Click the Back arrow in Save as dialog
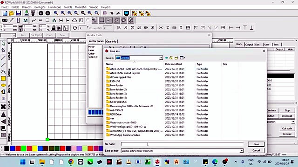This screenshot has width=298, height=167. click(x=167, y=58)
